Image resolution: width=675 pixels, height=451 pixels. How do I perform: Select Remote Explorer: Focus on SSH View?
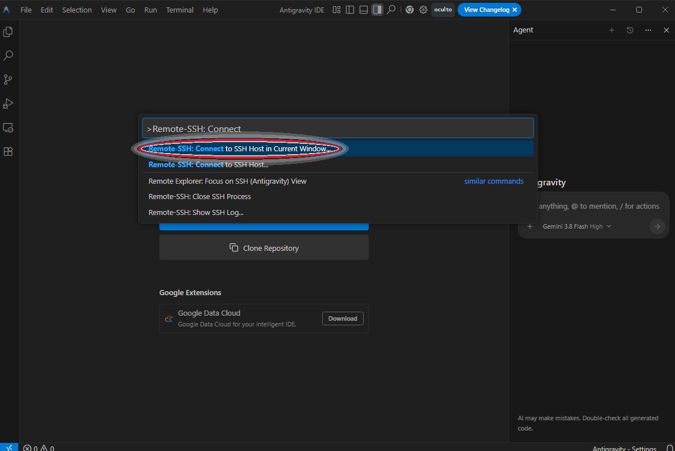tap(338, 181)
